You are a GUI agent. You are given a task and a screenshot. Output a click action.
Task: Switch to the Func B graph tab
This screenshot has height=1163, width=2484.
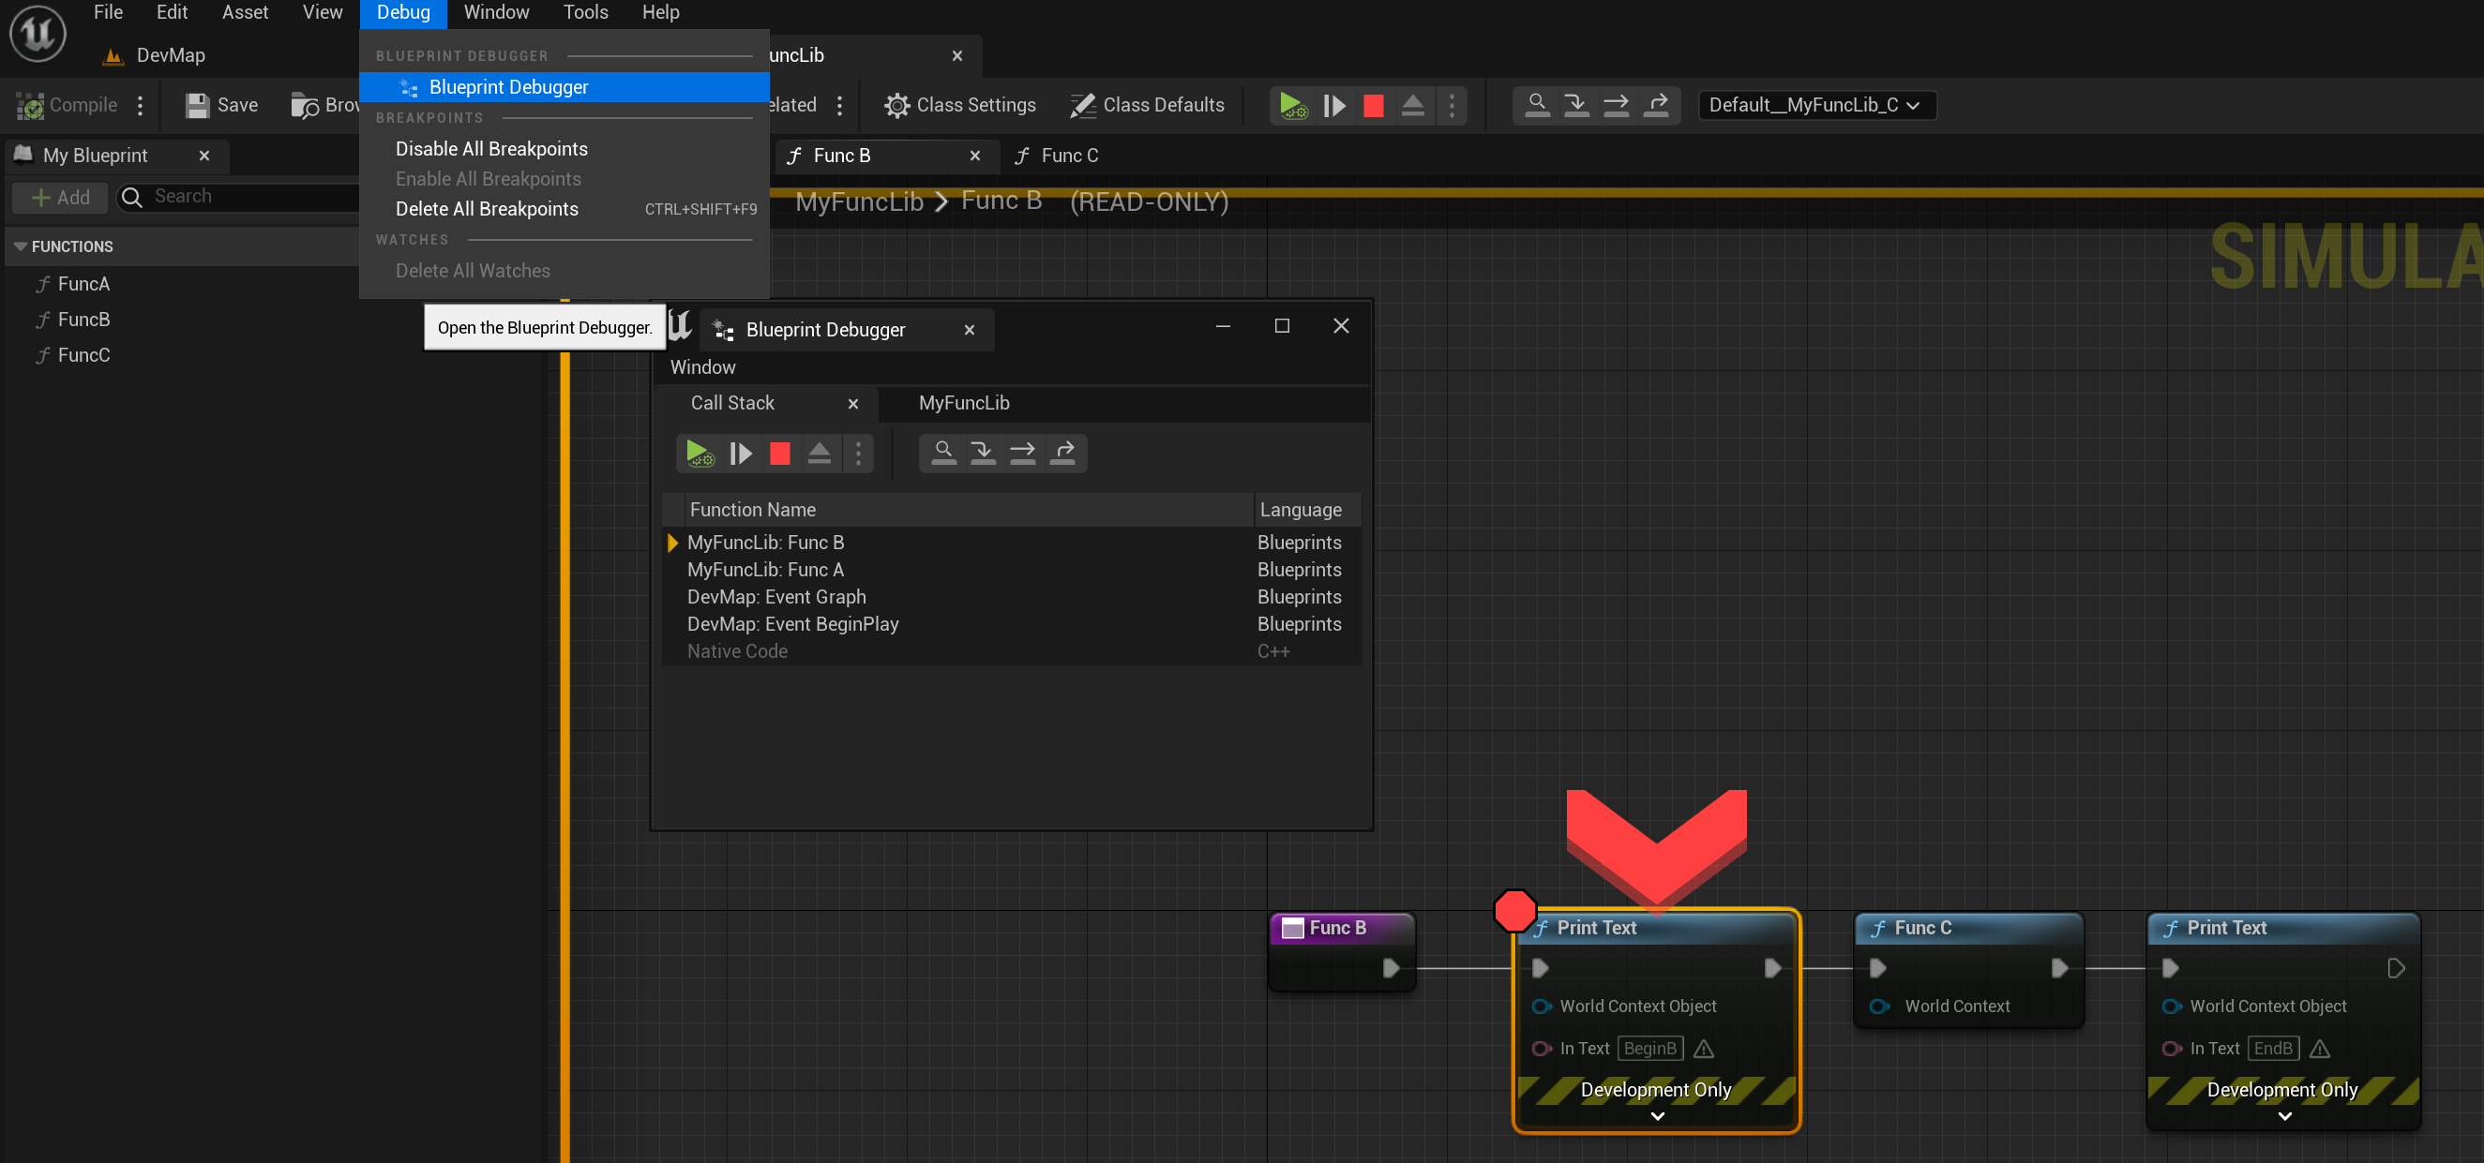pyautogui.click(x=842, y=156)
